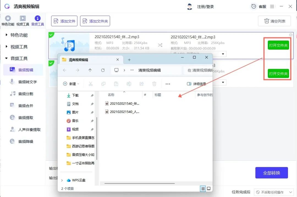
Task: Click the Cut scissors icon
Action: 91,84
